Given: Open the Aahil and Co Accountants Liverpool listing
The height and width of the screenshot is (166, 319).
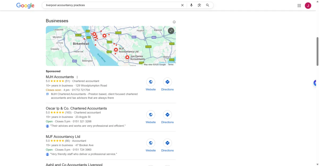Looking at the screenshot, I should pos(74,165).
